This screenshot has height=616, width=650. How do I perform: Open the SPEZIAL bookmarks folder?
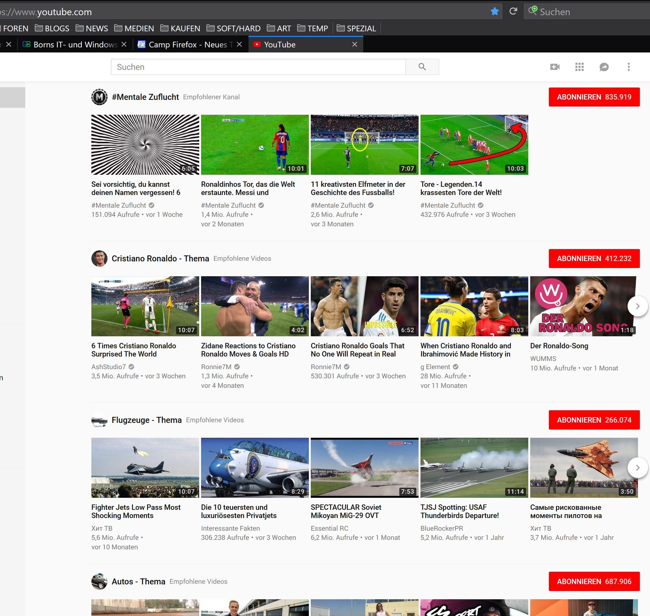(x=356, y=28)
